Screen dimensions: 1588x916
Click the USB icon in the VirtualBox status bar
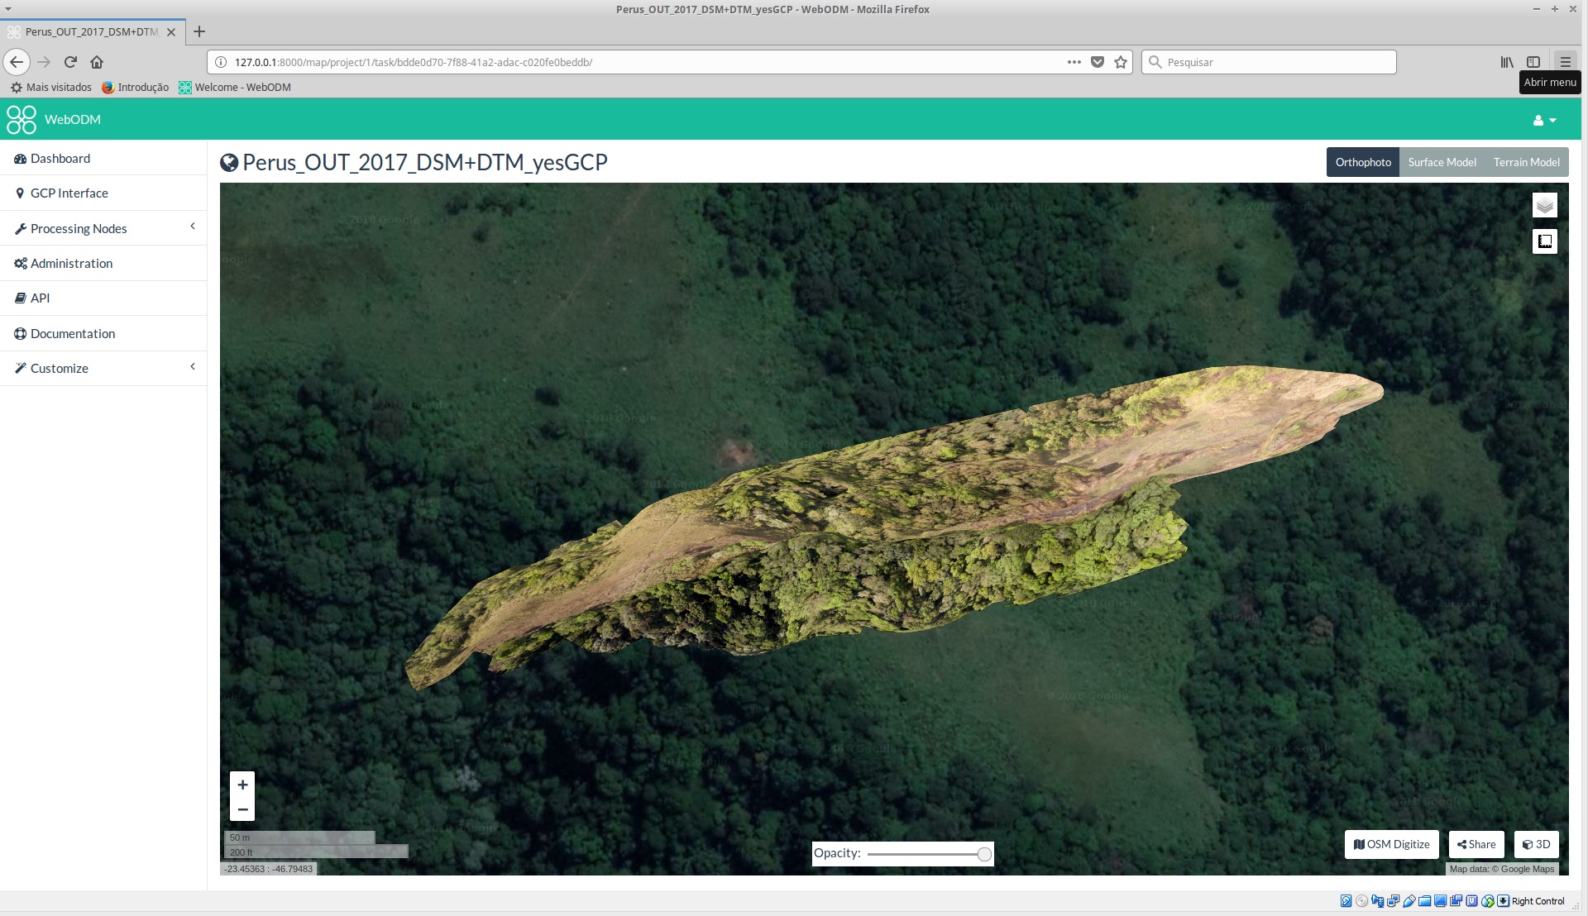[1409, 901]
